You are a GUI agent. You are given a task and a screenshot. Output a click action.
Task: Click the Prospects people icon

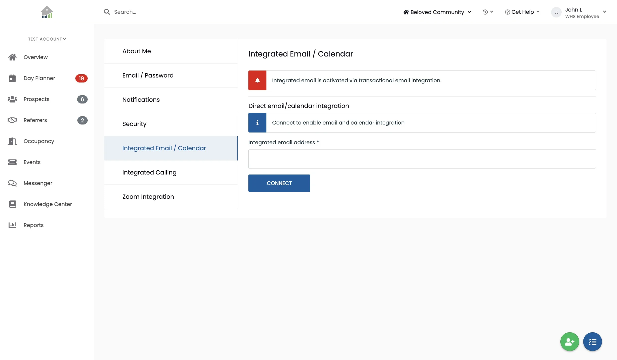coord(12,99)
